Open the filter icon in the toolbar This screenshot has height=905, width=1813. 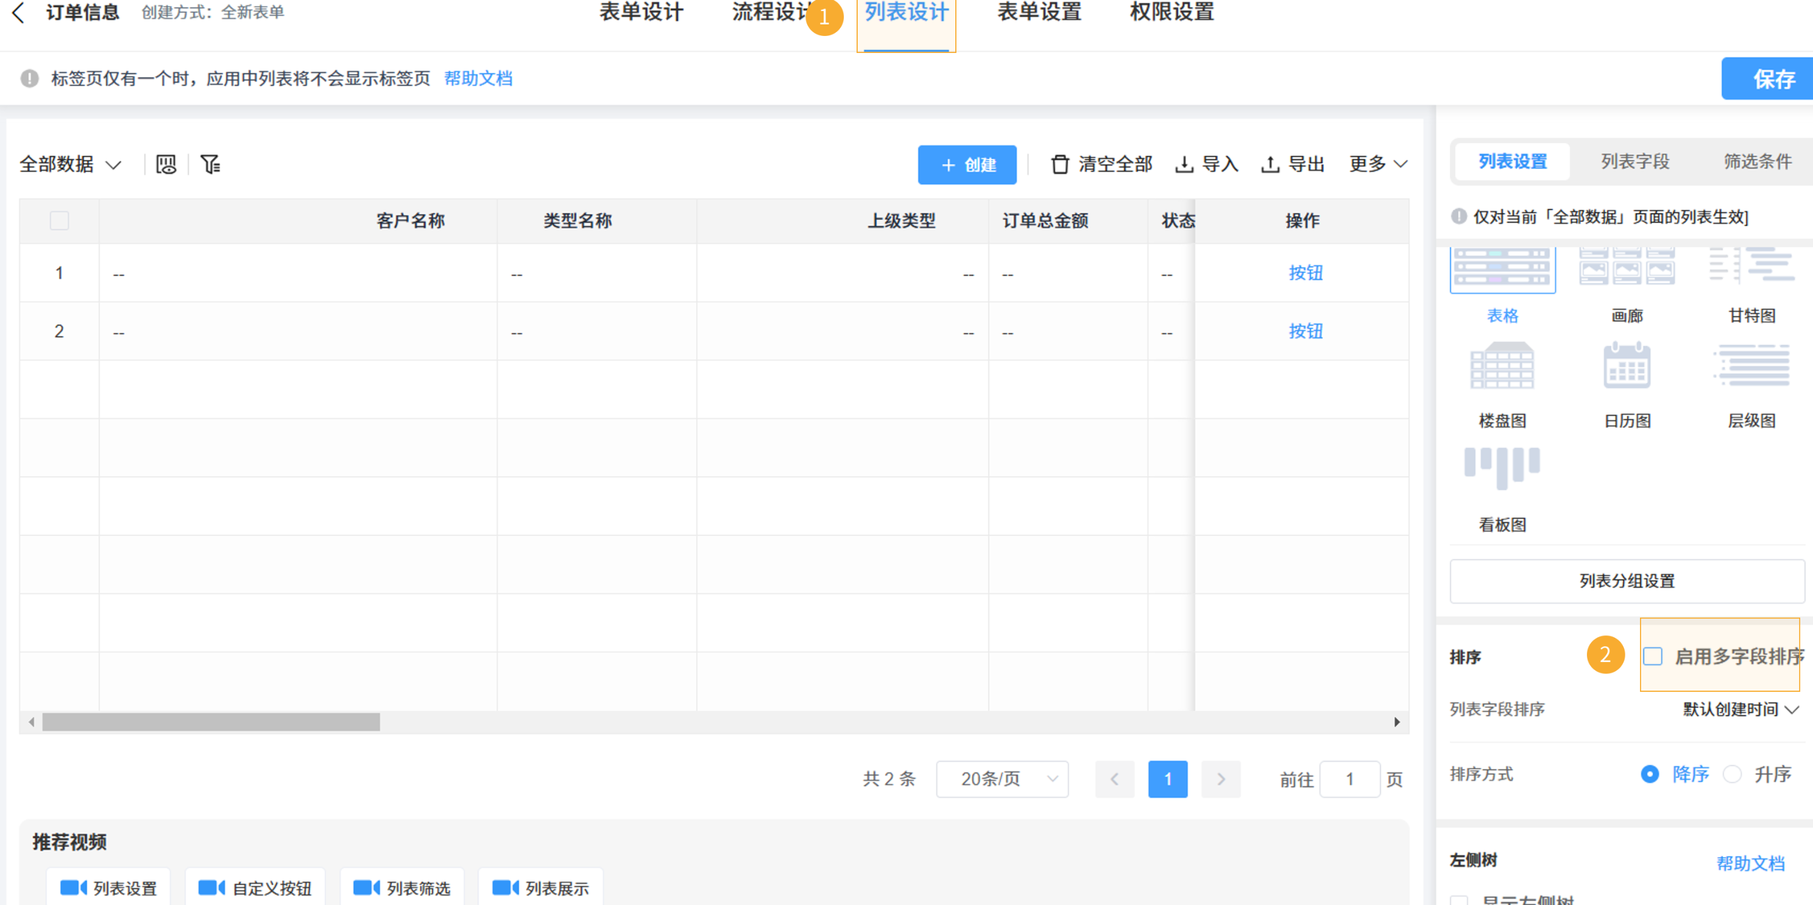[210, 164]
